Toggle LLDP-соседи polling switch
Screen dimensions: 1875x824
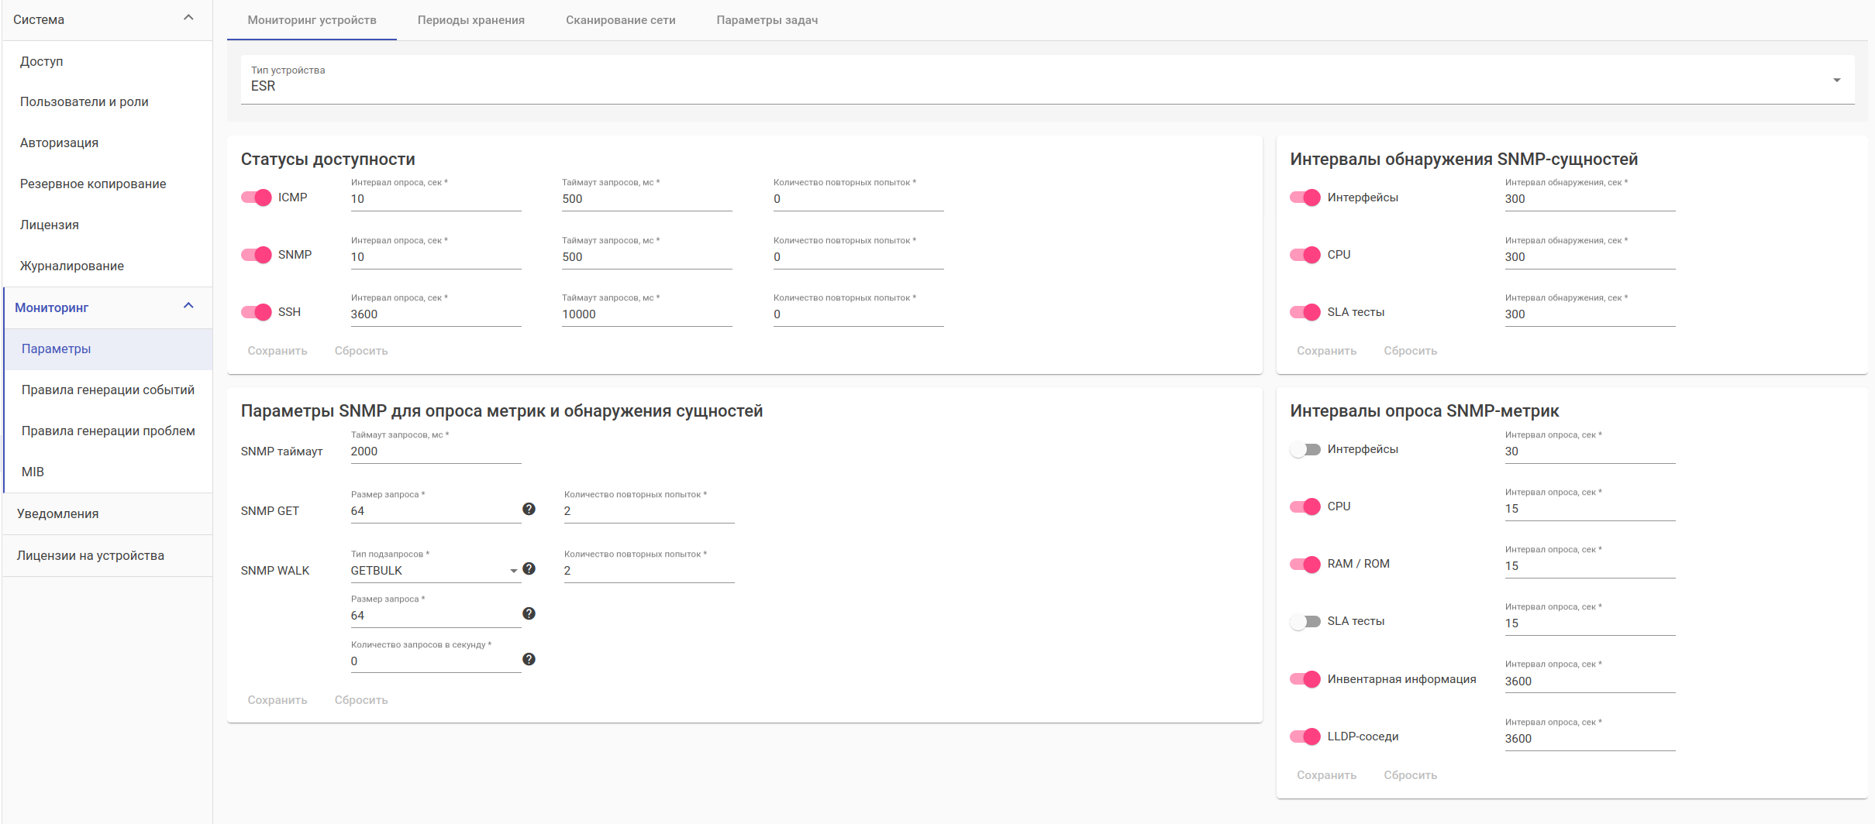[x=1305, y=736]
